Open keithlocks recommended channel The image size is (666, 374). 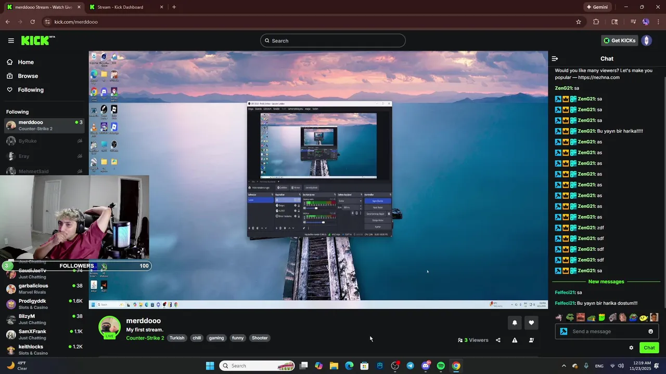44,350
